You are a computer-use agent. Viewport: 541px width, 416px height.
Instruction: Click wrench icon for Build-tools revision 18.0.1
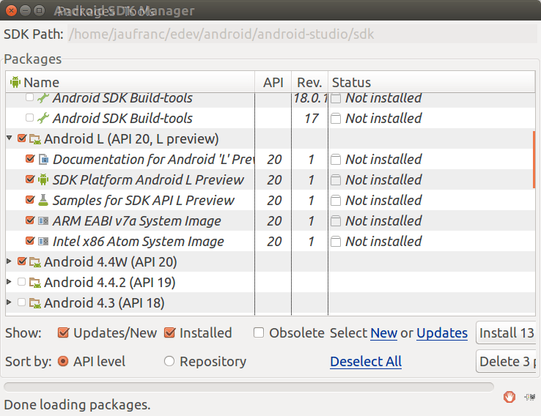coord(43,98)
